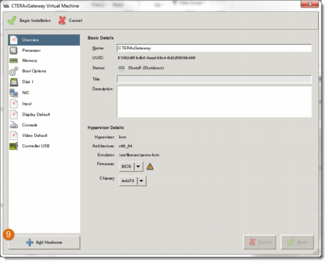Click the Display Default icon
The height and width of the screenshot is (263, 328).
coord(14,114)
